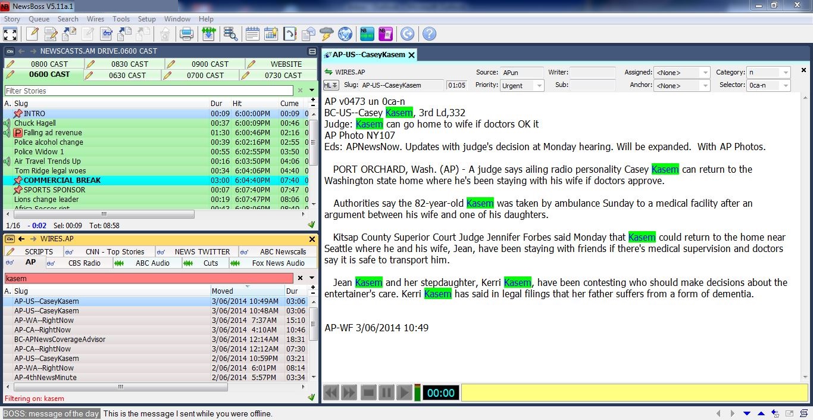Select the COMMERCIAL BREAK rundown row

(x=156, y=180)
